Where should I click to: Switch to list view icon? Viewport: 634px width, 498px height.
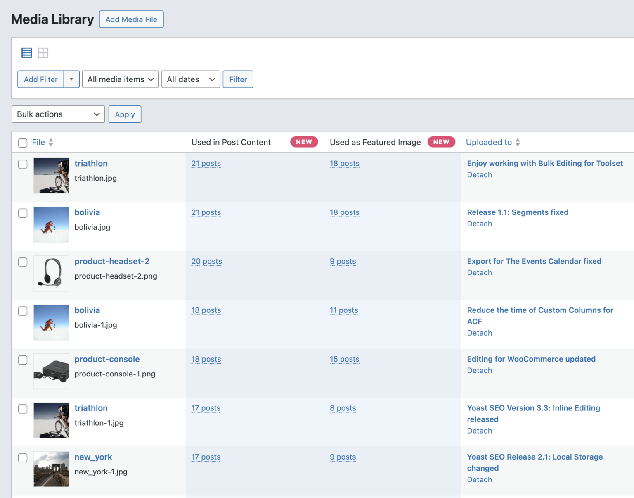point(27,52)
